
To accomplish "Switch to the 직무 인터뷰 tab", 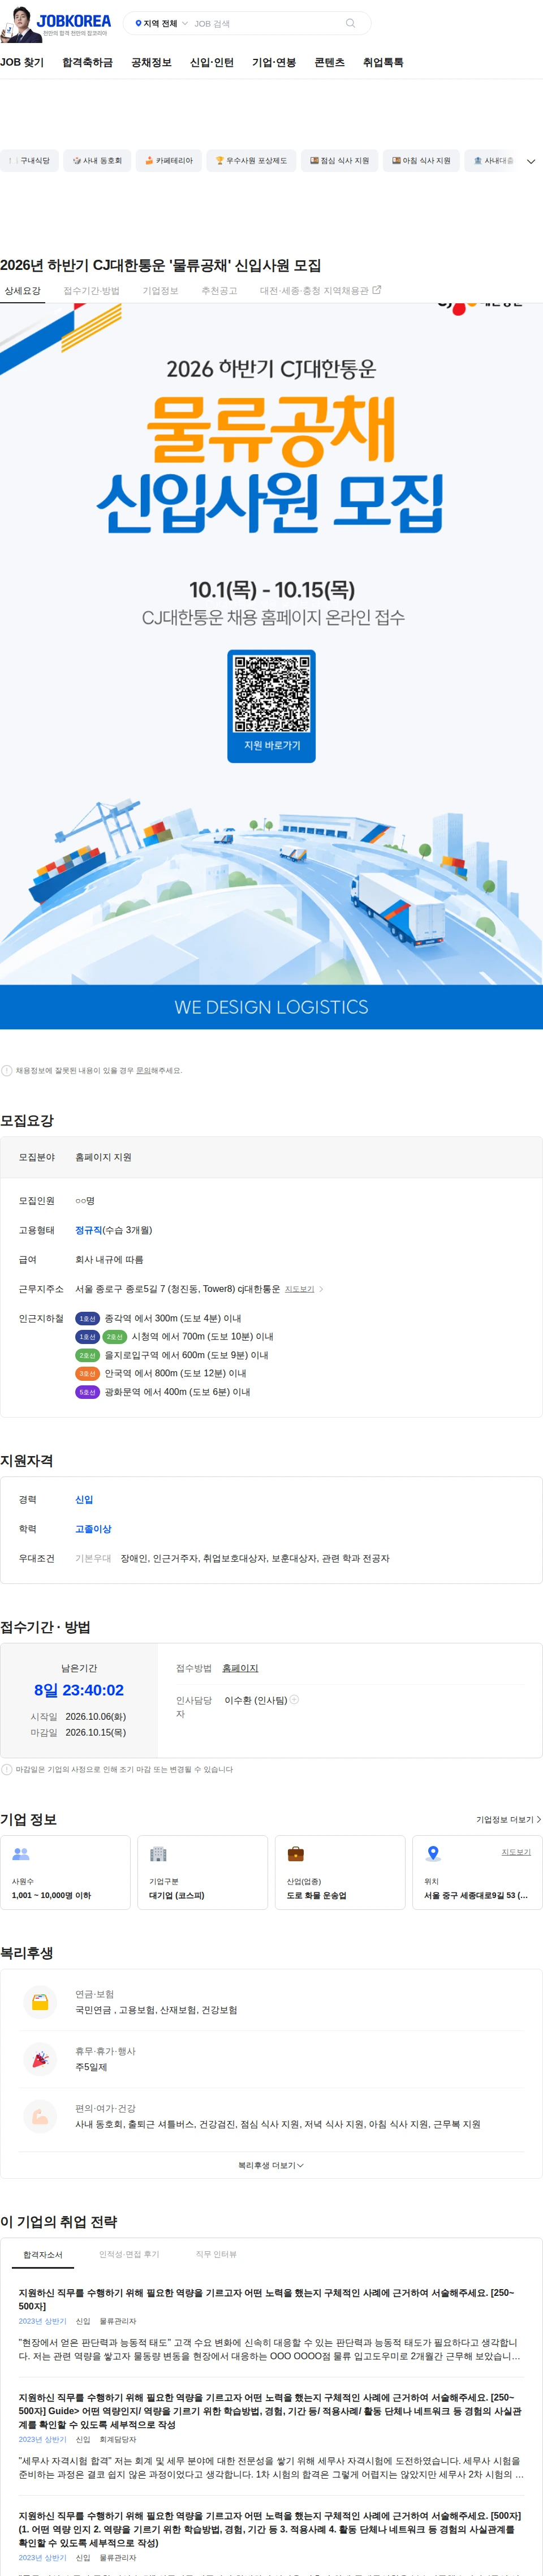I will pos(216,2254).
